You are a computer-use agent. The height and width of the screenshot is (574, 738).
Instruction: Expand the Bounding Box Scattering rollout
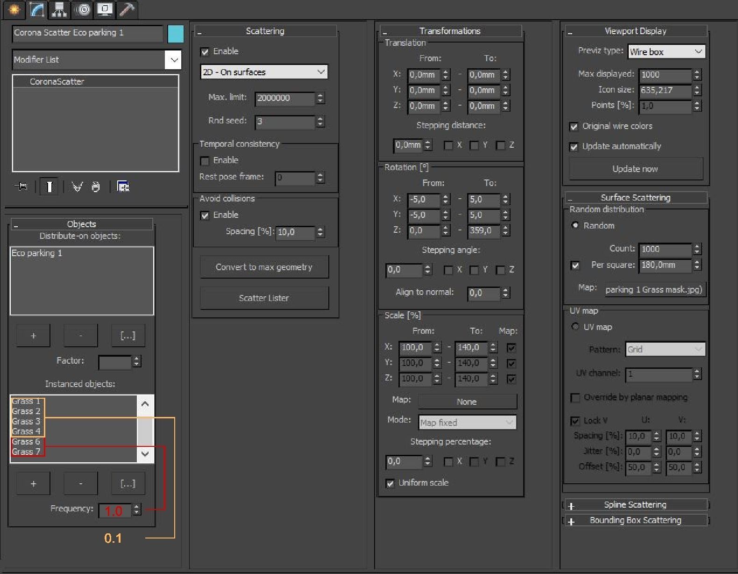(636, 520)
